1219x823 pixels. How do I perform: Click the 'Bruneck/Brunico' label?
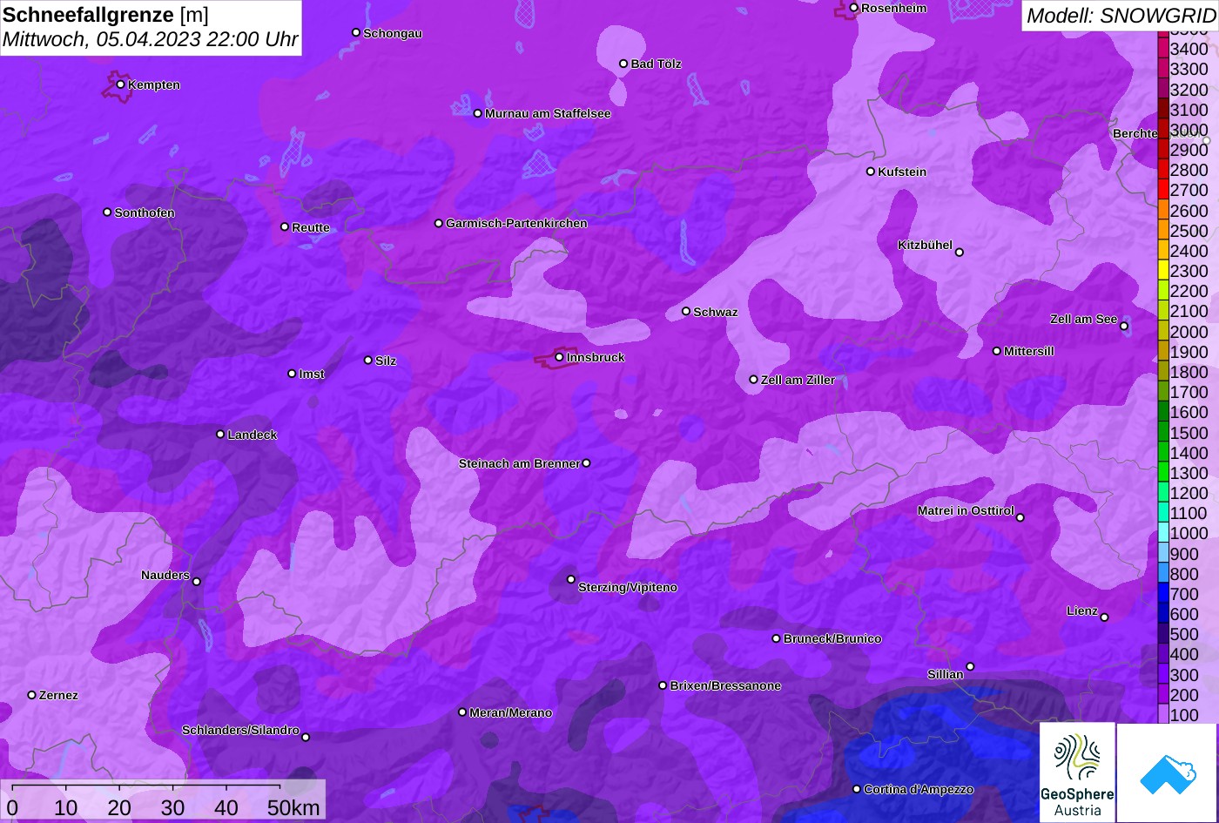(832, 638)
